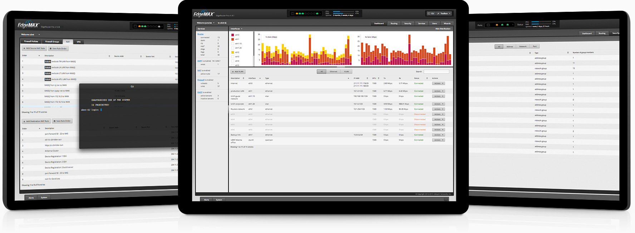Sort interfaces table by Description column
Screen dimensions: 635x233
(237, 78)
